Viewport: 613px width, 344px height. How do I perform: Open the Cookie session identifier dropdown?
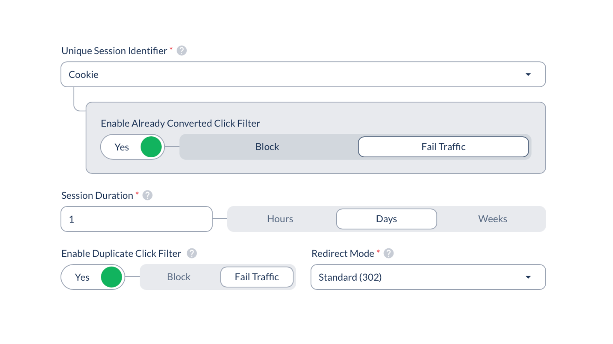point(303,74)
